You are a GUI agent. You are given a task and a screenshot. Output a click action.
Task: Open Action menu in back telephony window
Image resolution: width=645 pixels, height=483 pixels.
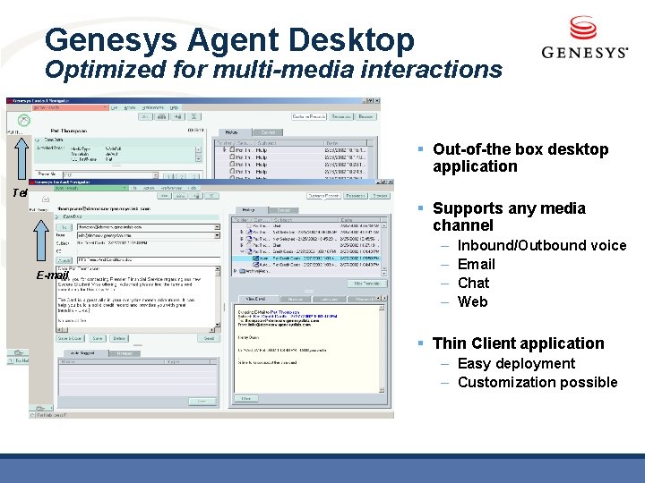click(130, 107)
